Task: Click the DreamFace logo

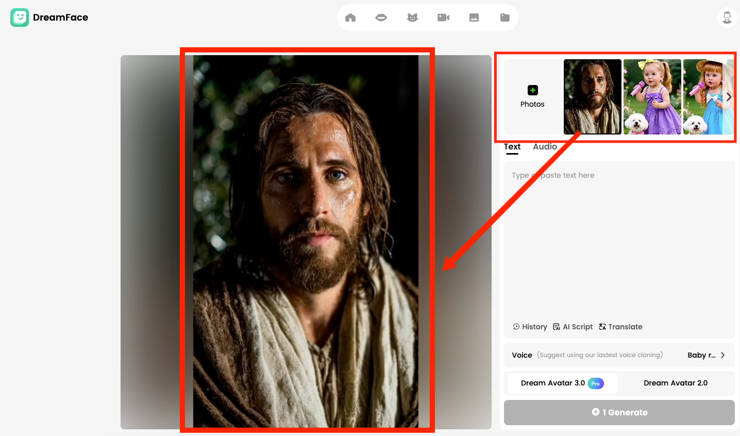Action: [x=49, y=18]
